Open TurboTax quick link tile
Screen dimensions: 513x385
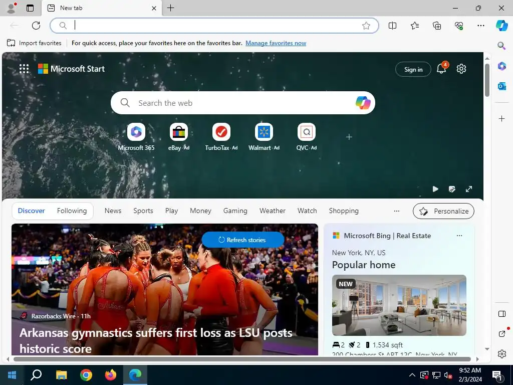click(x=221, y=137)
